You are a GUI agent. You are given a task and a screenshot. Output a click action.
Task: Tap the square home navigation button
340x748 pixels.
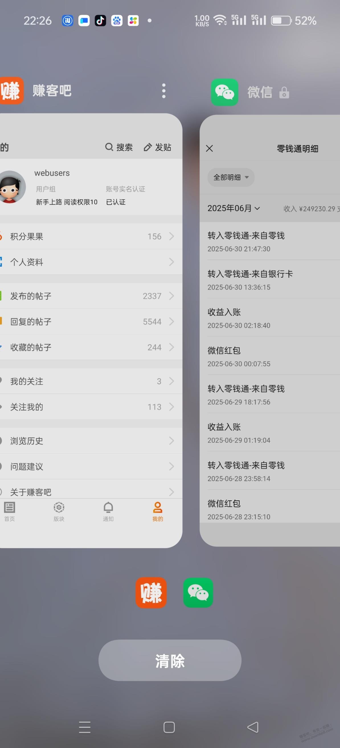coord(169,727)
